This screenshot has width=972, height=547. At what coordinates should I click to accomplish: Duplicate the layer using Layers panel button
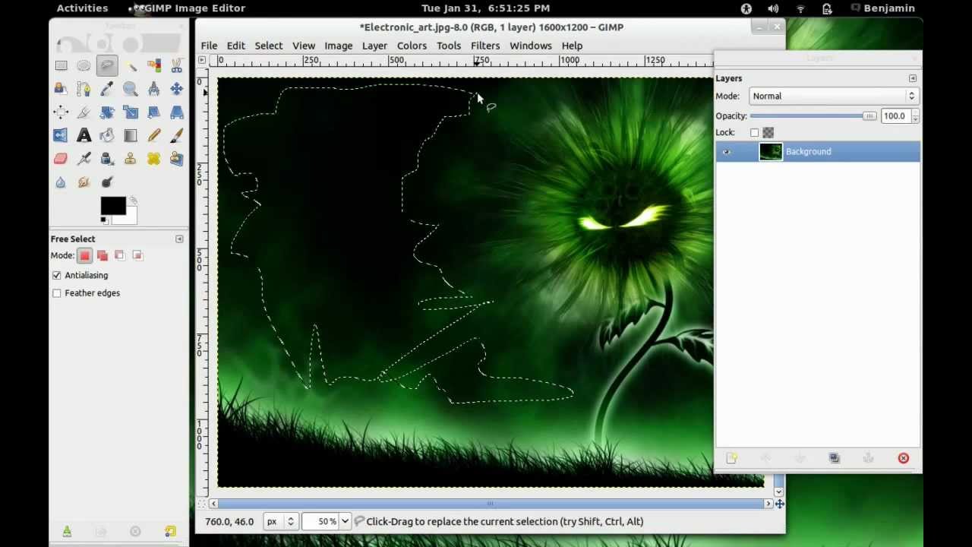point(835,458)
